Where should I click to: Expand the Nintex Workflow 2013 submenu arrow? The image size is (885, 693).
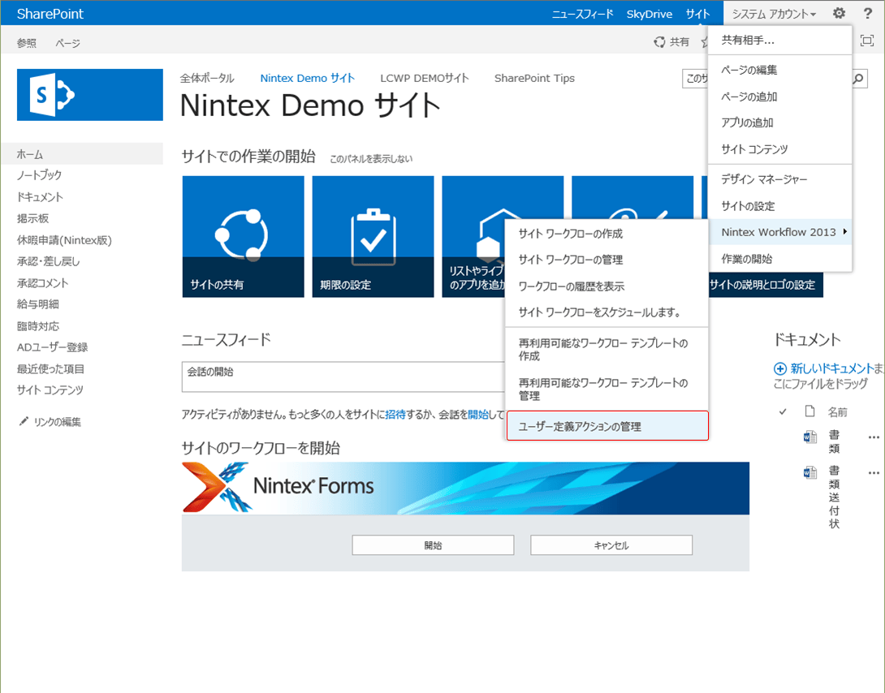click(845, 231)
